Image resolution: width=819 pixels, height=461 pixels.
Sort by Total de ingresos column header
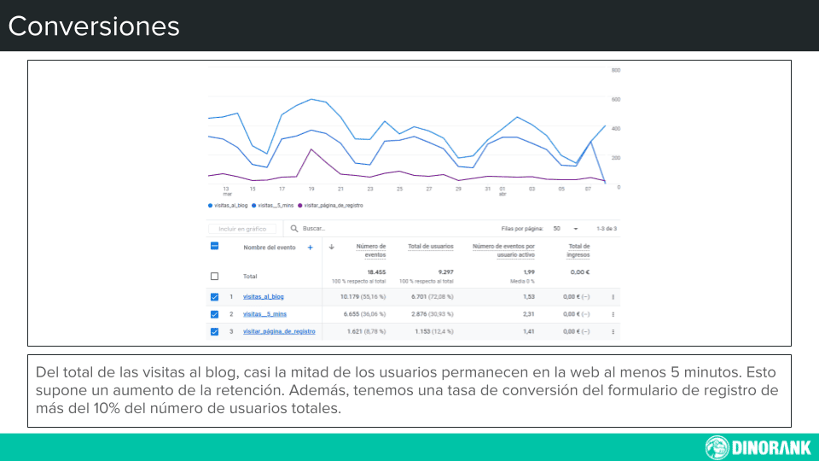pos(578,250)
